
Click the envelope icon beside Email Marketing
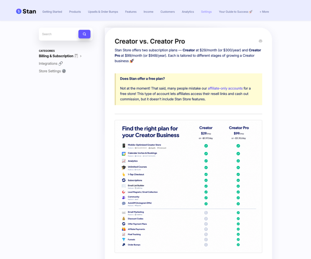(124, 213)
